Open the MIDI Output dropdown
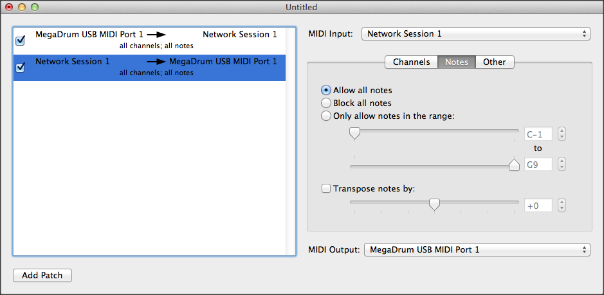 click(x=477, y=249)
